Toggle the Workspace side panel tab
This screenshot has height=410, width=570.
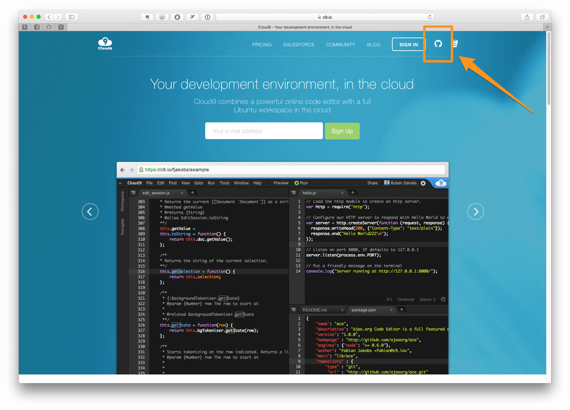(x=122, y=201)
